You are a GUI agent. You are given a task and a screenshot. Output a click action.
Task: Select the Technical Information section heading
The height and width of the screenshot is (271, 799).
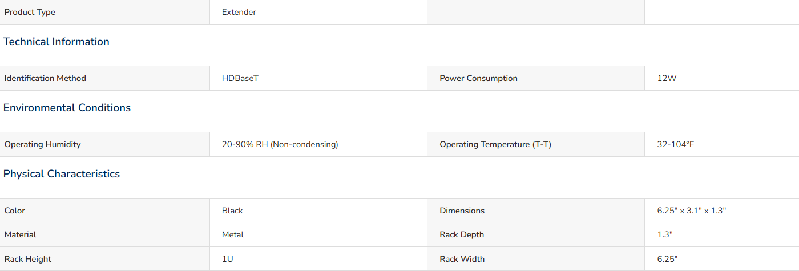point(56,42)
